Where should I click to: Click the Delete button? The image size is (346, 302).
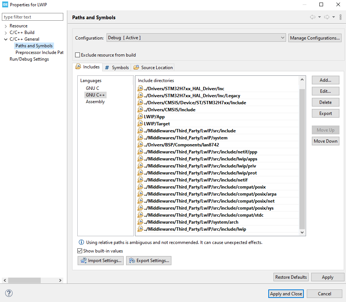pyautogui.click(x=326, y=102)
